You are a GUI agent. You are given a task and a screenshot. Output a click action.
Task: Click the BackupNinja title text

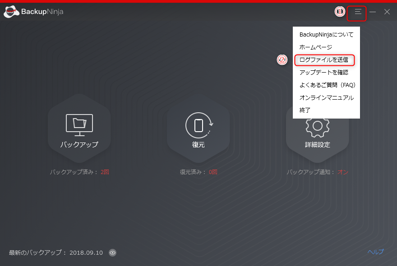(x=42, y=12)
